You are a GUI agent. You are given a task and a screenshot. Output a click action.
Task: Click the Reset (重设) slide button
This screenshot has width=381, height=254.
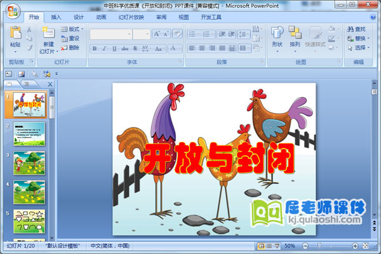pyautogui.click(x=70, y=38)
